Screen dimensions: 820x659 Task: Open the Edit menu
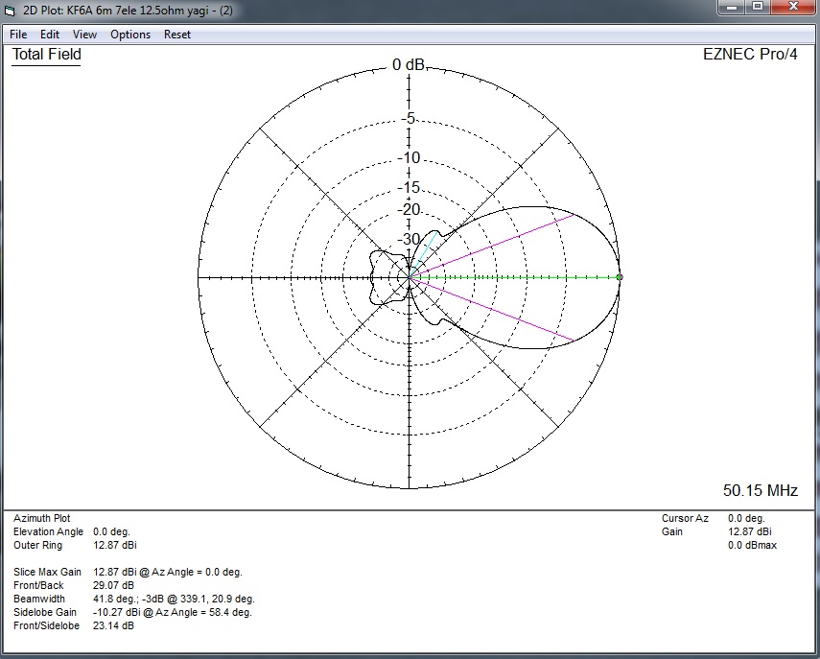[49, 35]
